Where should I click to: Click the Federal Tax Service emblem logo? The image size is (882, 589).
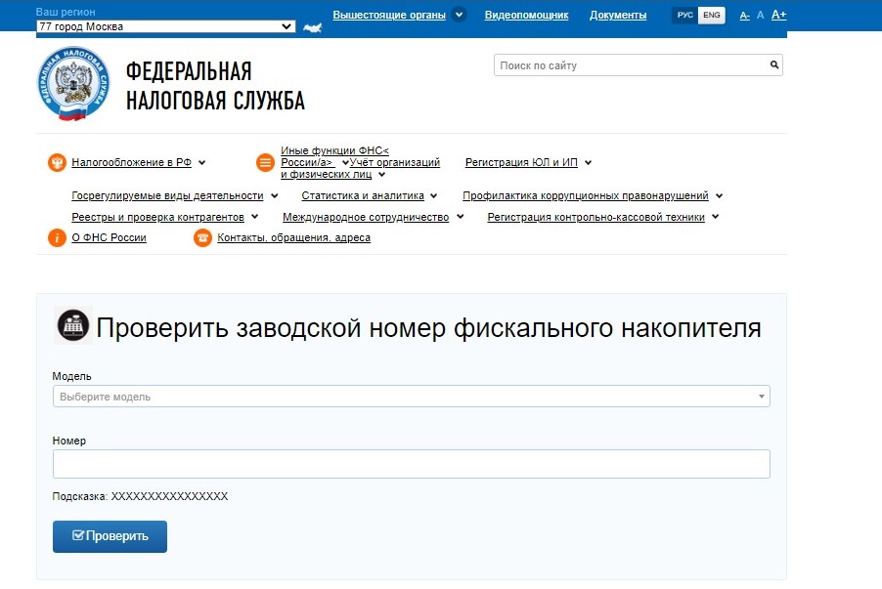pos(73,84)
